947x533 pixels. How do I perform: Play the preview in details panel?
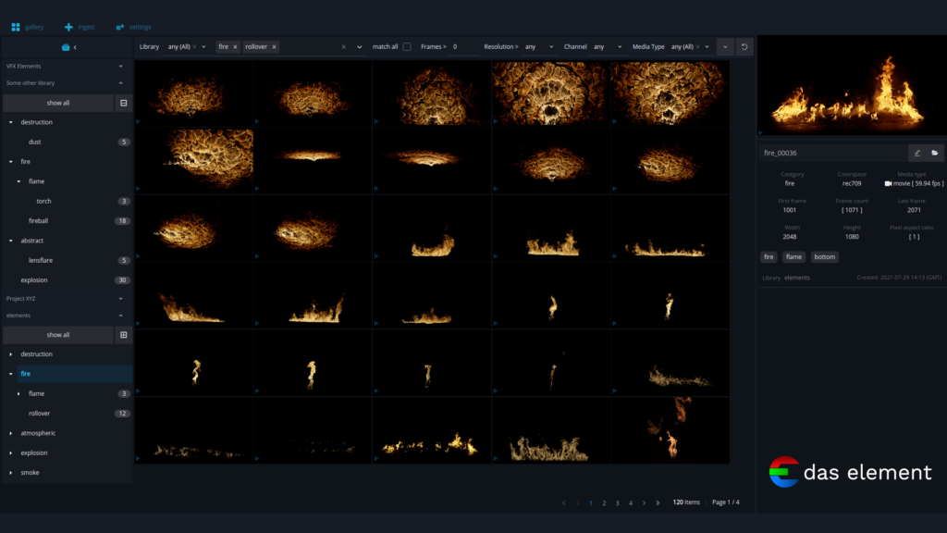click(x=761, y=132)
